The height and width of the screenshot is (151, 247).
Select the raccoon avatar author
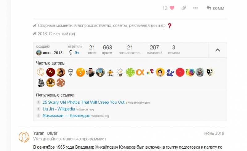coord(200,72)
